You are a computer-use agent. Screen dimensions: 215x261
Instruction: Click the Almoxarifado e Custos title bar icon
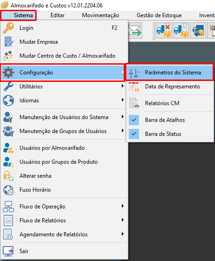pos(5,5)
